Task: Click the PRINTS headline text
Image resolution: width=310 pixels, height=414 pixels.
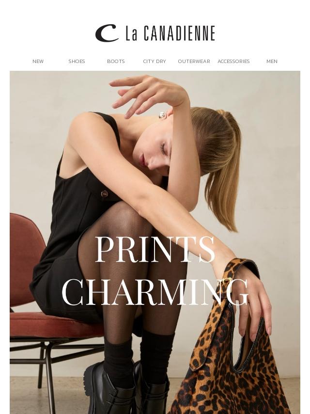Action: pyautogui.click(x=155, y=249)
